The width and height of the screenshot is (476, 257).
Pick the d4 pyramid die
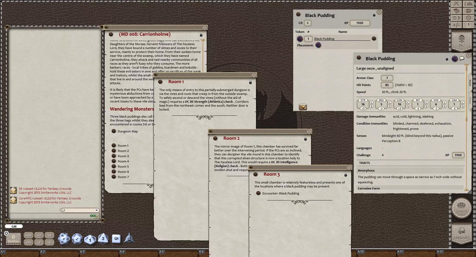pos(129,238)
